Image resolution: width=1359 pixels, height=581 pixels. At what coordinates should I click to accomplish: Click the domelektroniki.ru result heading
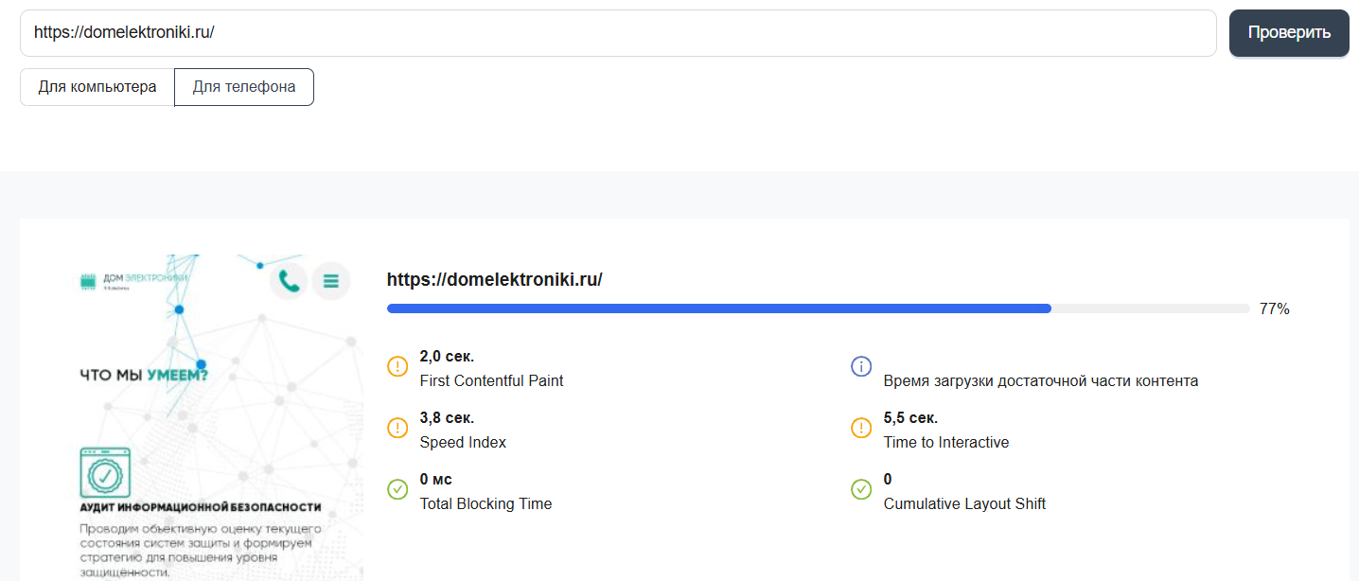point(495,280)
